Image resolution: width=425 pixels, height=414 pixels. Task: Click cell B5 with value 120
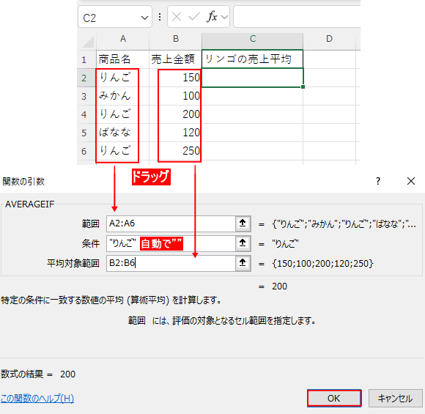click(175, 133)
